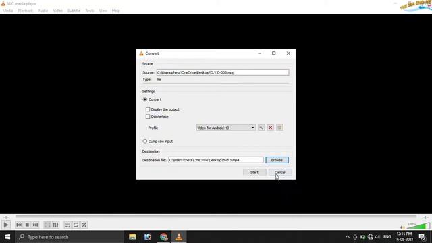432x243 pixels.
Task: Minimize the Convert dialog
Action: coord(259,53)
